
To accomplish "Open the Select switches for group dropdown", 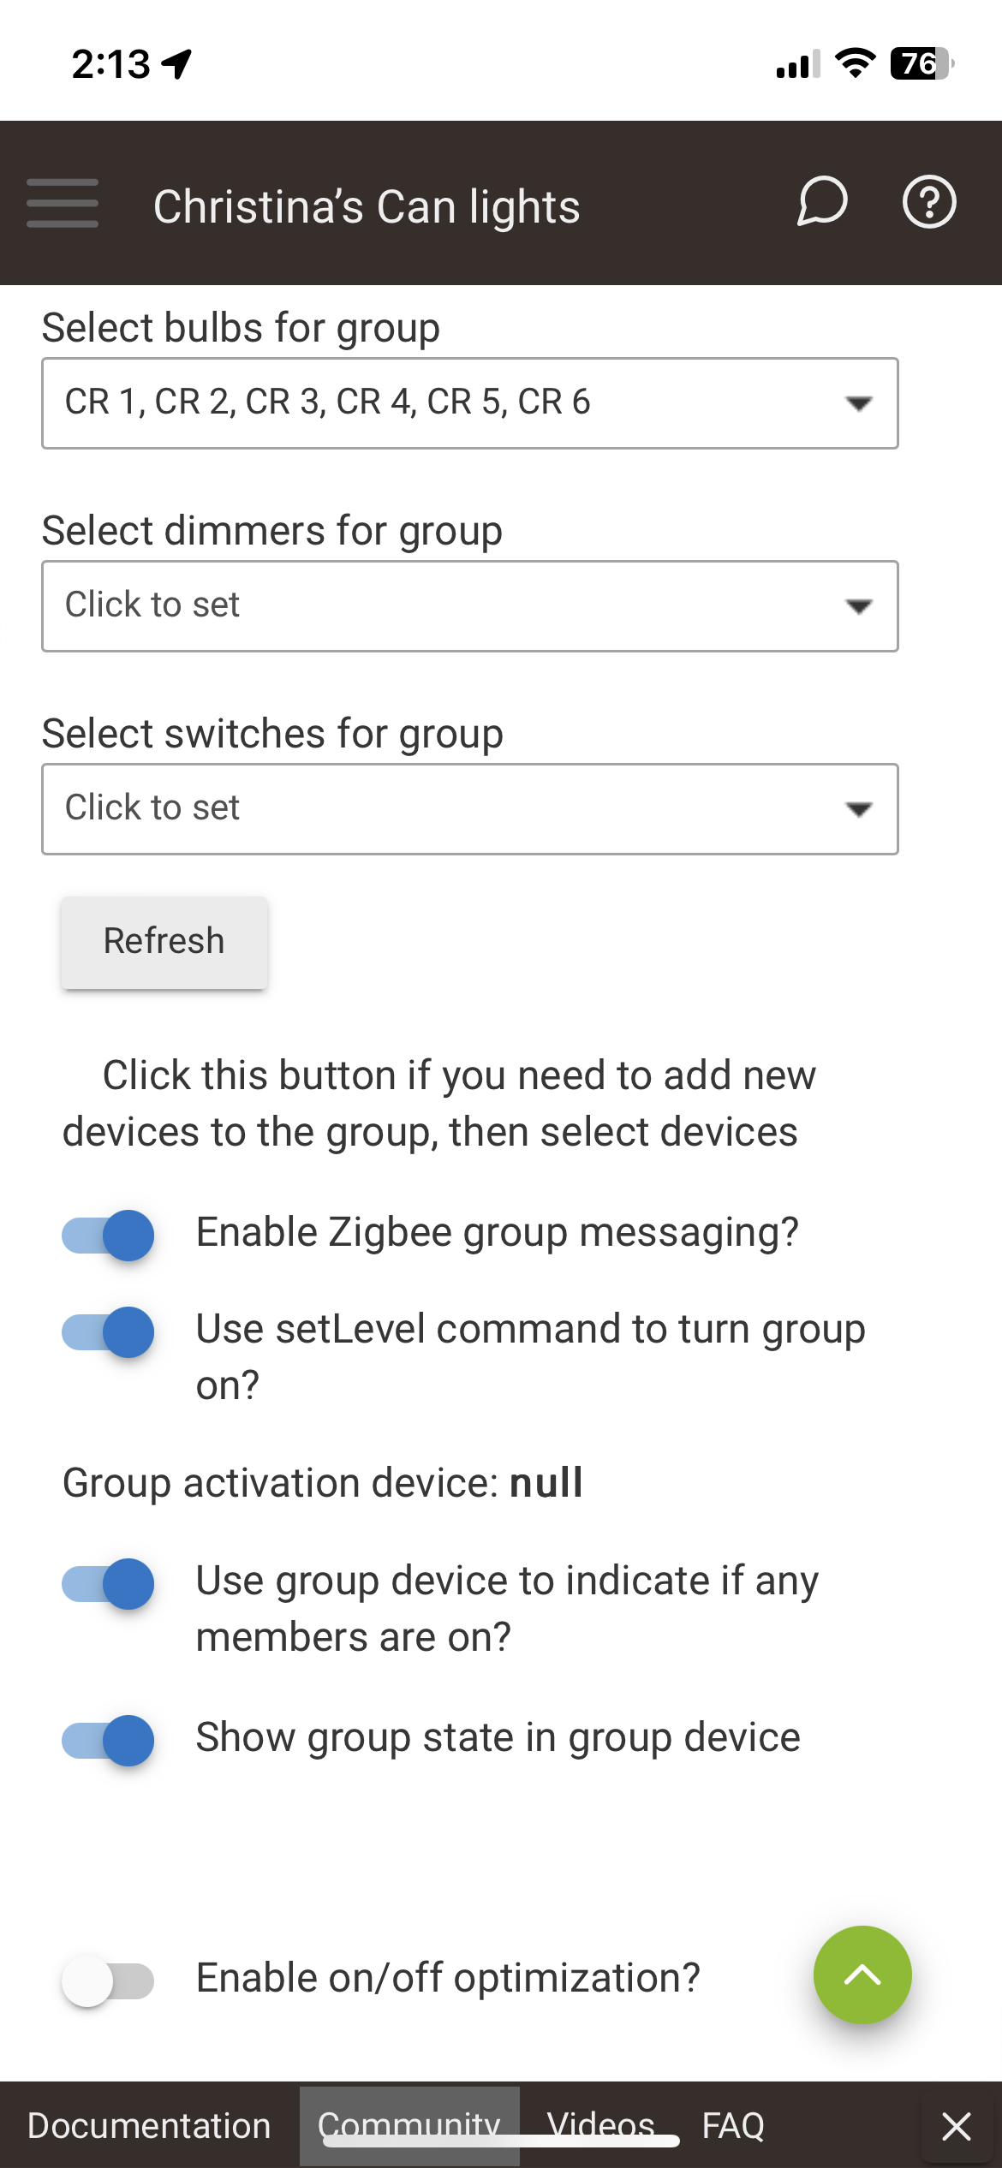I will pyautogui.click(x=470, y=809).
